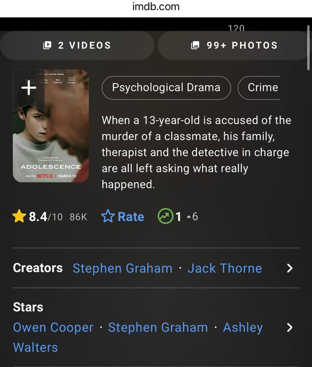Tap the imdb.com address bar
The height and width of the screenshot is (367, 312).
point(156,6)
